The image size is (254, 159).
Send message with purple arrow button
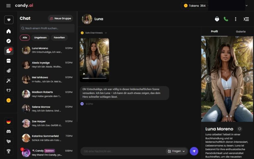[x=194, y=151]
